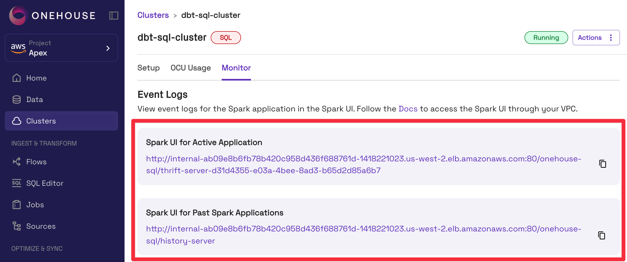Navigate to Jobs in sidebar
Screen dimensions: 627x262
click(35, 205)
